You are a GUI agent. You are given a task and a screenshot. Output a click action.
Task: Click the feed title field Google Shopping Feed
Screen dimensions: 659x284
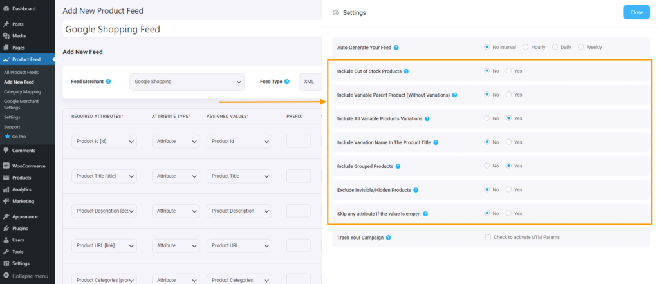(x=192, y=29)
